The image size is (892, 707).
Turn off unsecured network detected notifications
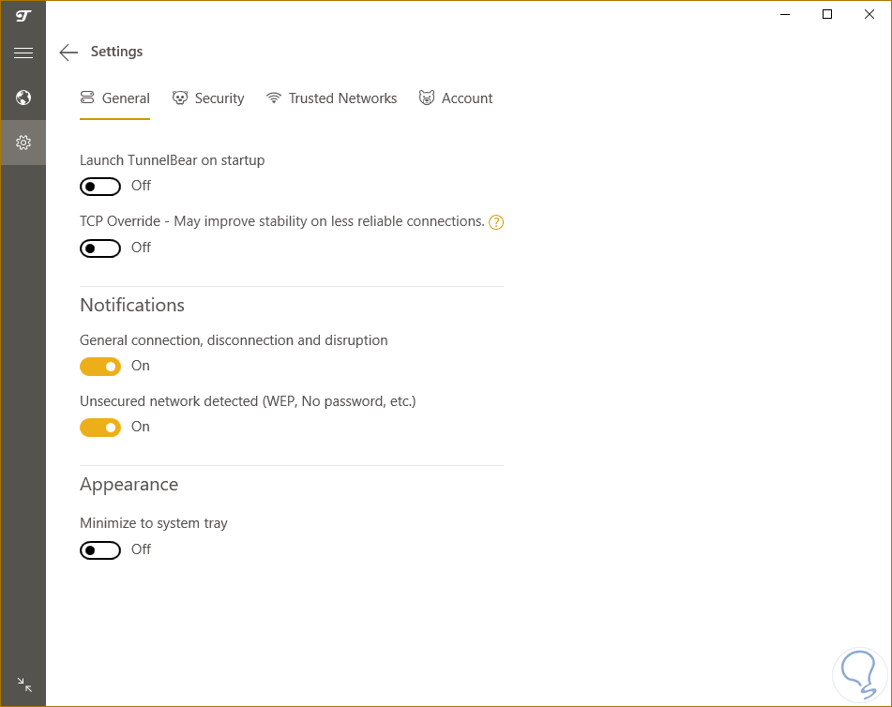[100, 428]
